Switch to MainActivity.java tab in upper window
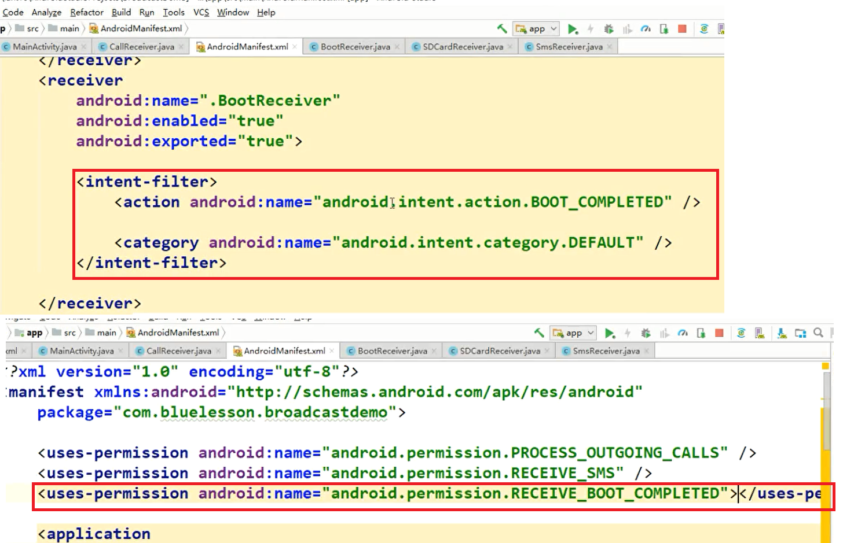843x543 pixels. pos(45,47)
